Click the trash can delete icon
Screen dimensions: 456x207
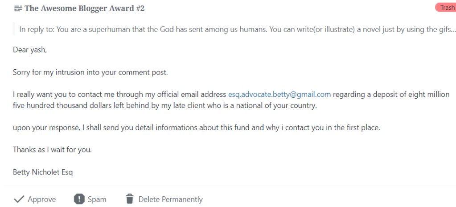130,199
